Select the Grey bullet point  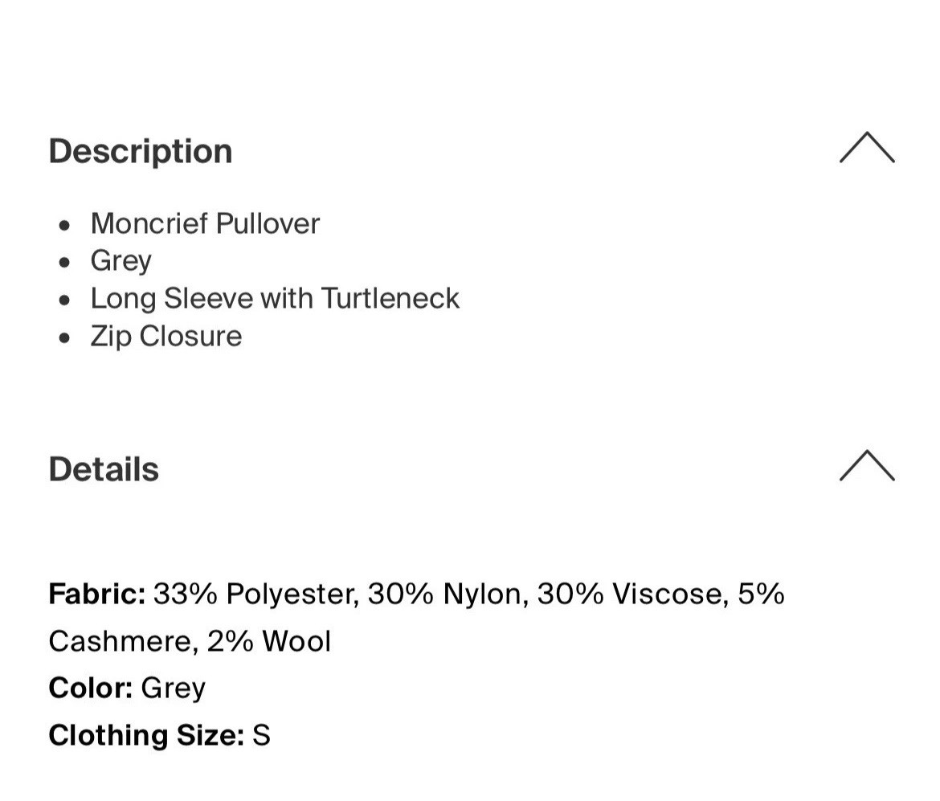point(121,260)
